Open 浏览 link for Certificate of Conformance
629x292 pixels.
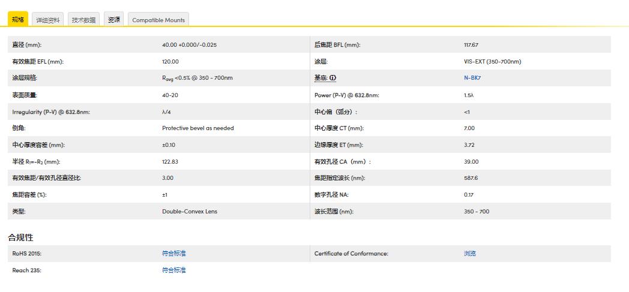tap(470, 254)
